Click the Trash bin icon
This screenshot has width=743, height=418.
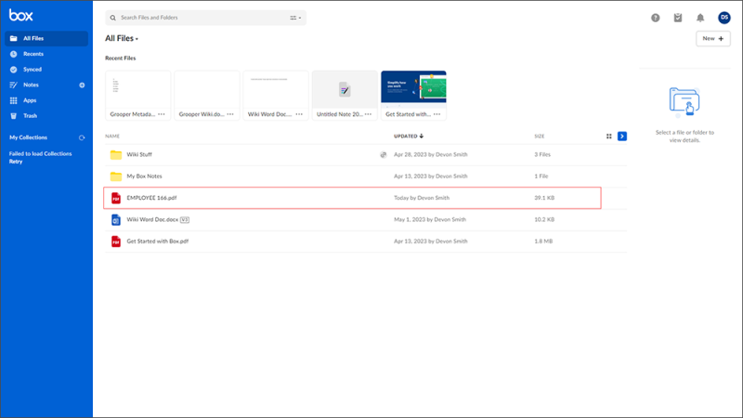(x=13, y=115)
